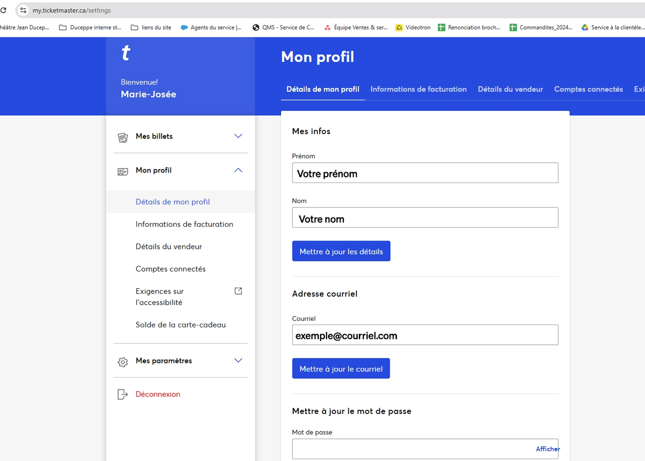Select Solde de la carte-cadeau in sidebar

(x=181, y=325)
